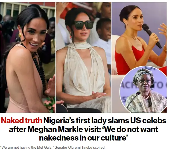Click 'Senator Oluremi Tinubu scoffed' text

[x=80, y=147]
